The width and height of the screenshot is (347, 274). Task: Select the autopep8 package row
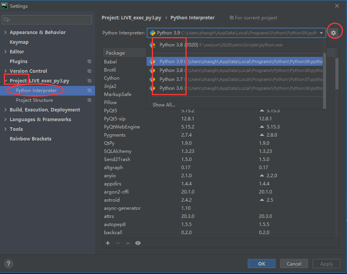tap(219, 224)
